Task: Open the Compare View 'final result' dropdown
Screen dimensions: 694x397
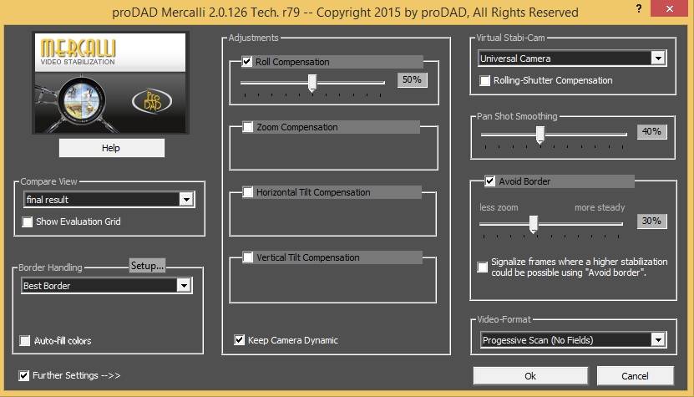Action: (x=109, y=200)
